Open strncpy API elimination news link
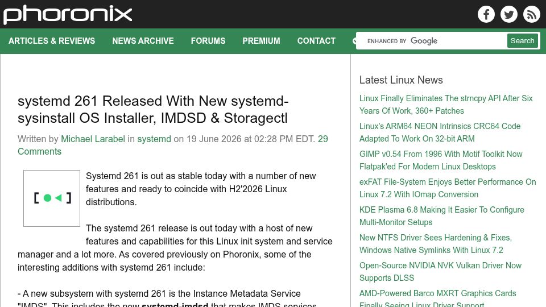546x307 pixels. 446,105
